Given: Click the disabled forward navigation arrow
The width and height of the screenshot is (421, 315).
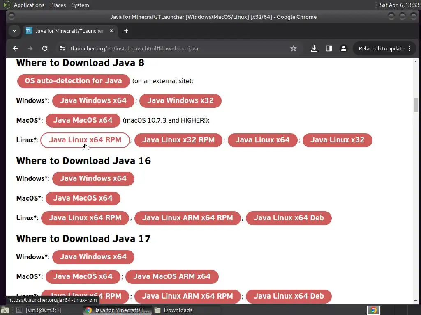Looking at the screenshot, I should coord(30,48).
